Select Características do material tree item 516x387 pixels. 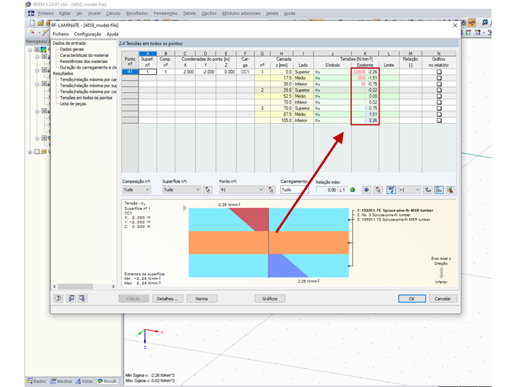tap(84, 55)
